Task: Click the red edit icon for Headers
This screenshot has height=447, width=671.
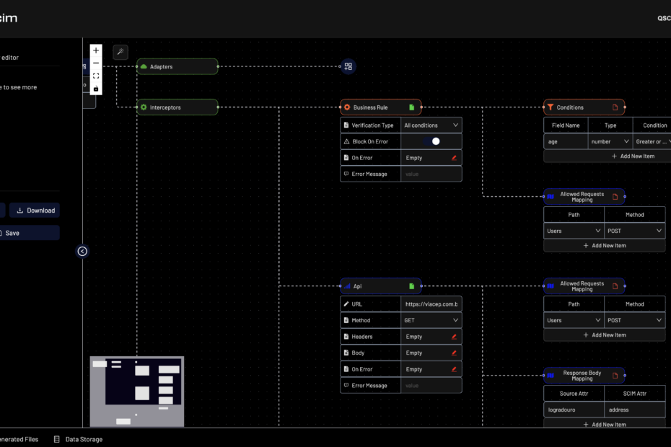Action: click(x=454, y=337)
